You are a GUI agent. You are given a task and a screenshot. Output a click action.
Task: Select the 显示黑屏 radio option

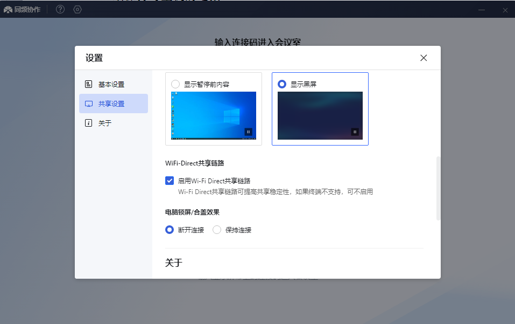coord(281,84)
